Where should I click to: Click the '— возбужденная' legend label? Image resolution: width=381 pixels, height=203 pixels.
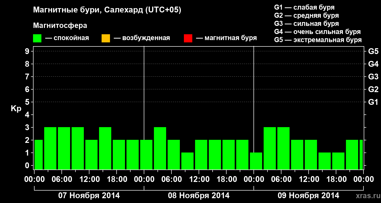(x=142, y=38)
